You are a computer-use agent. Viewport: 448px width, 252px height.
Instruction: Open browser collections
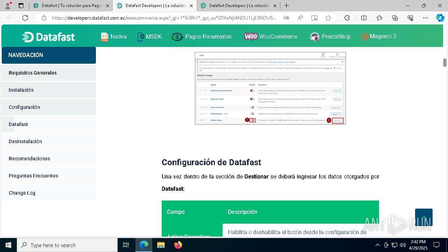coord(395,18)
